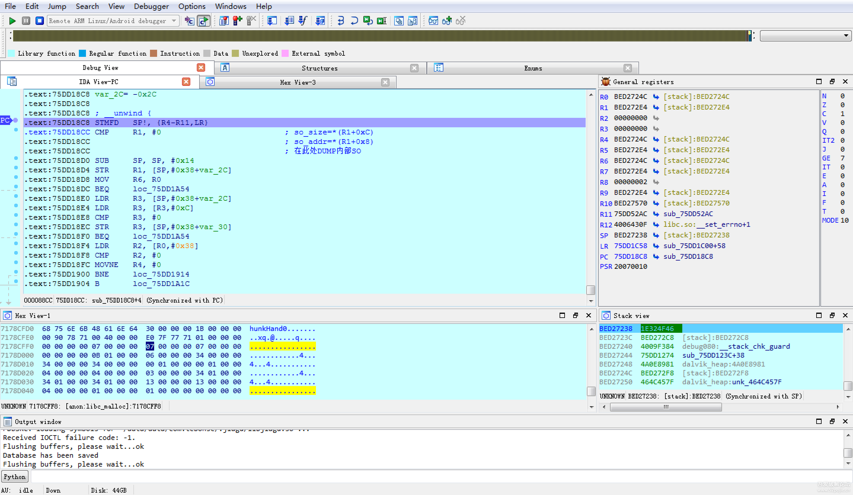Image resolution: width=853 pixels, height=495 pixels.
Task: Click the Add watch glasses icon
Action: click(447, 21)
